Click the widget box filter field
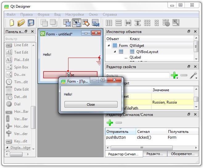The width and height of the screenshot is (203, 168). [x=20, y=39]
